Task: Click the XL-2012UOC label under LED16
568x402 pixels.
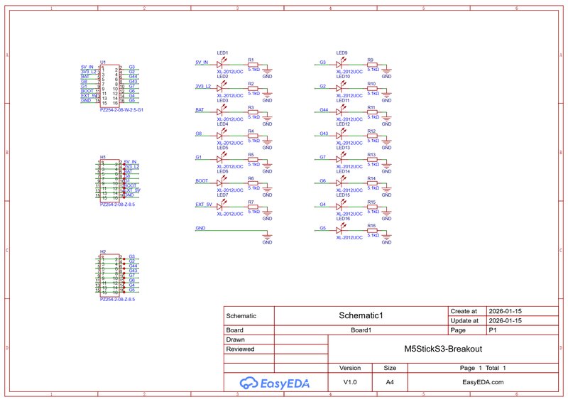Action: [349, 238]
